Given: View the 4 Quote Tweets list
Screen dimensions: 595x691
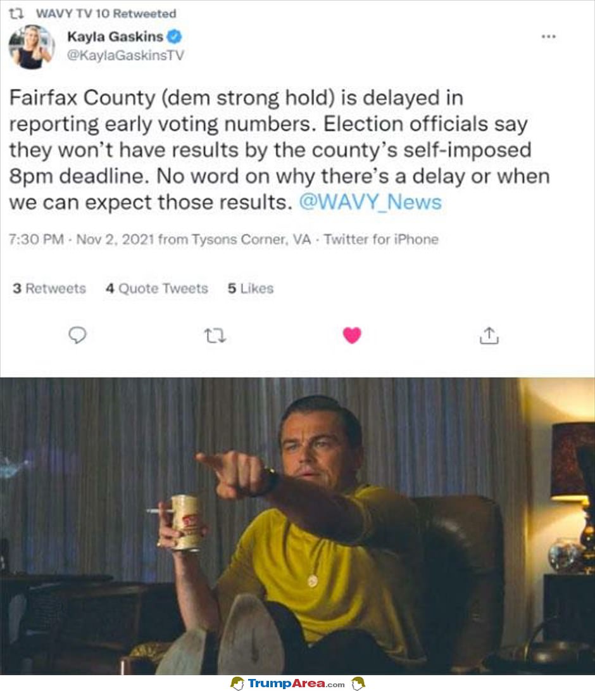Looking at the screenshot, I should [157, 288].
